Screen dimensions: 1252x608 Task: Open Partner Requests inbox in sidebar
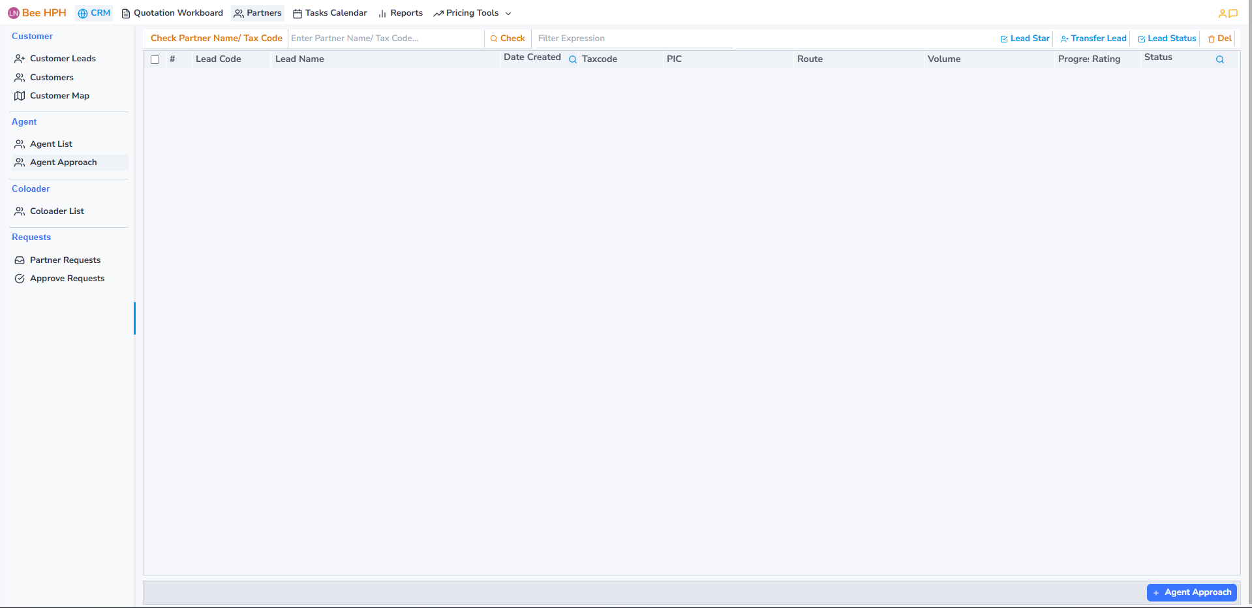coord(65,260)
